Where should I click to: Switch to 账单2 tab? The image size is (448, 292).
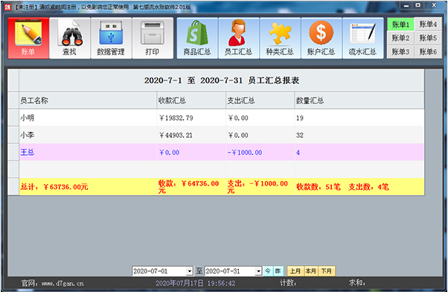(400, 38)
